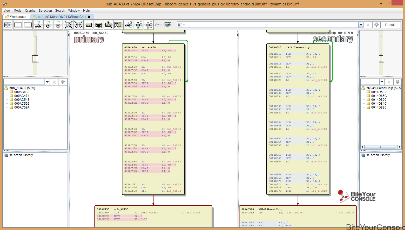Click into the main graph search field
This screenshot has width=405, height=230.
point(268,25)
